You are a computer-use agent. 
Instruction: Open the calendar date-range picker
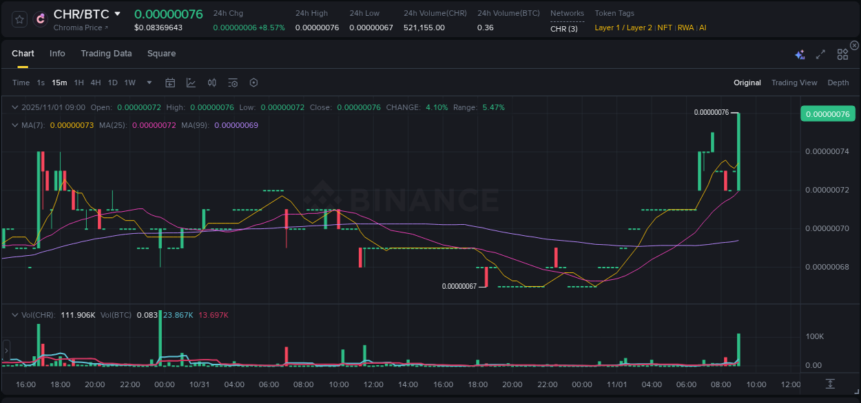[x=170, y=83]
